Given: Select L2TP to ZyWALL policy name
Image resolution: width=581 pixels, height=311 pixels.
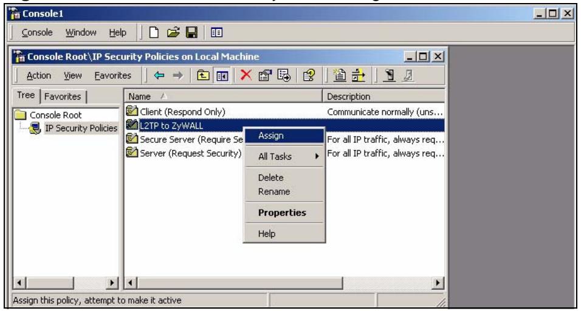Looking at the screenshot, I should coord(171,126).
